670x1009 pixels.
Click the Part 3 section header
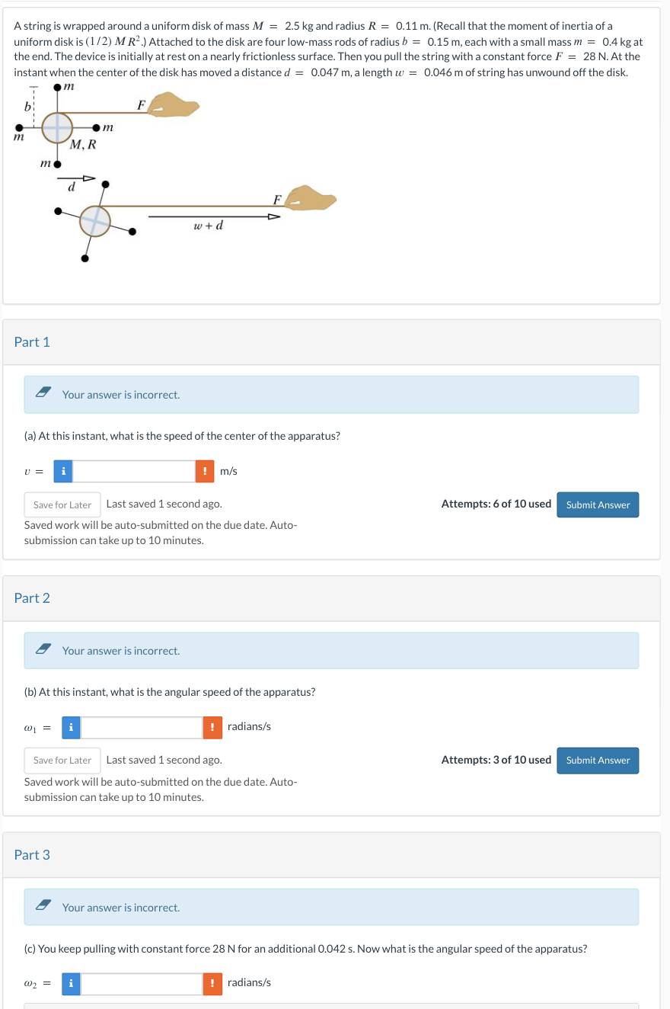32,855
